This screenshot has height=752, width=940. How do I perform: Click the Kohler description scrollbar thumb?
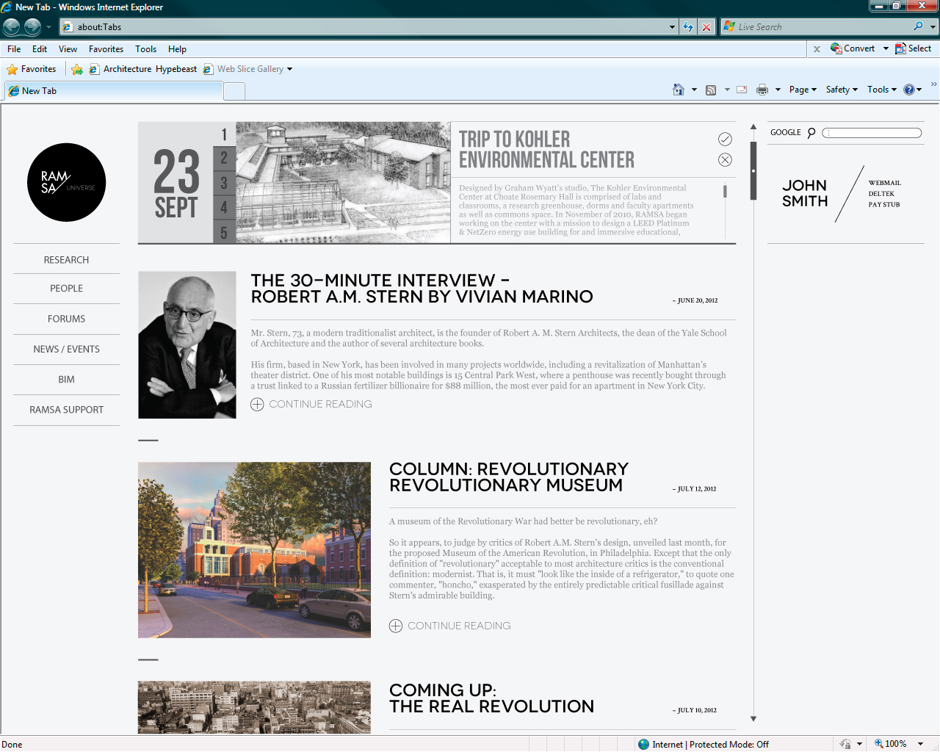pos(725,192)
